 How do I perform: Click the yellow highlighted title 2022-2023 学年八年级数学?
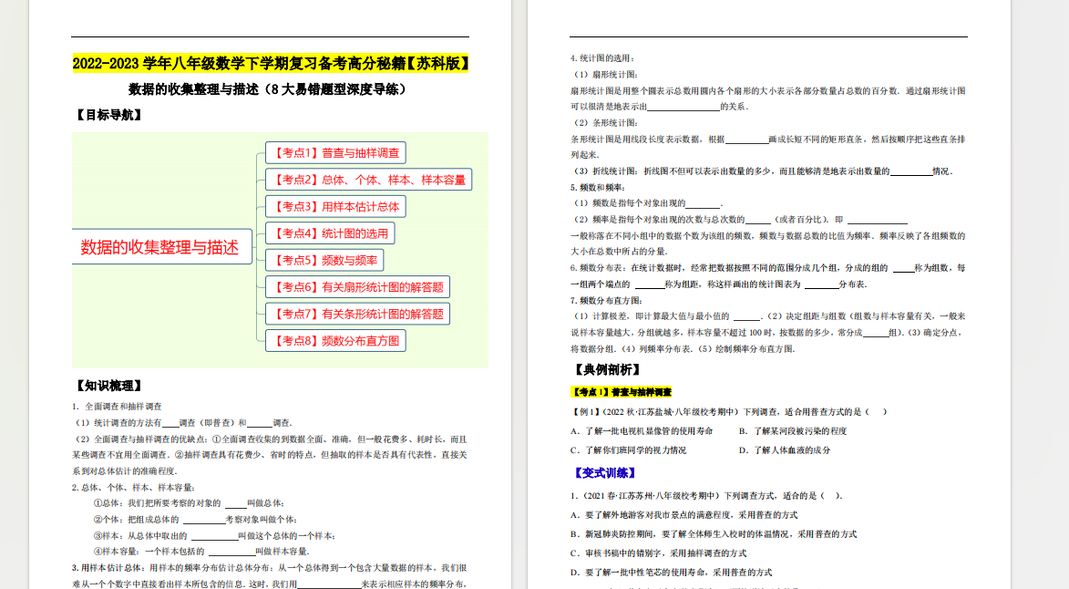271,64
